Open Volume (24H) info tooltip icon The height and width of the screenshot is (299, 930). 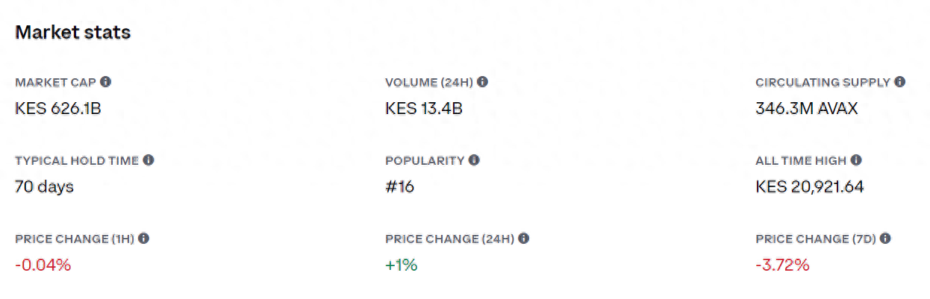click(483, 82)
